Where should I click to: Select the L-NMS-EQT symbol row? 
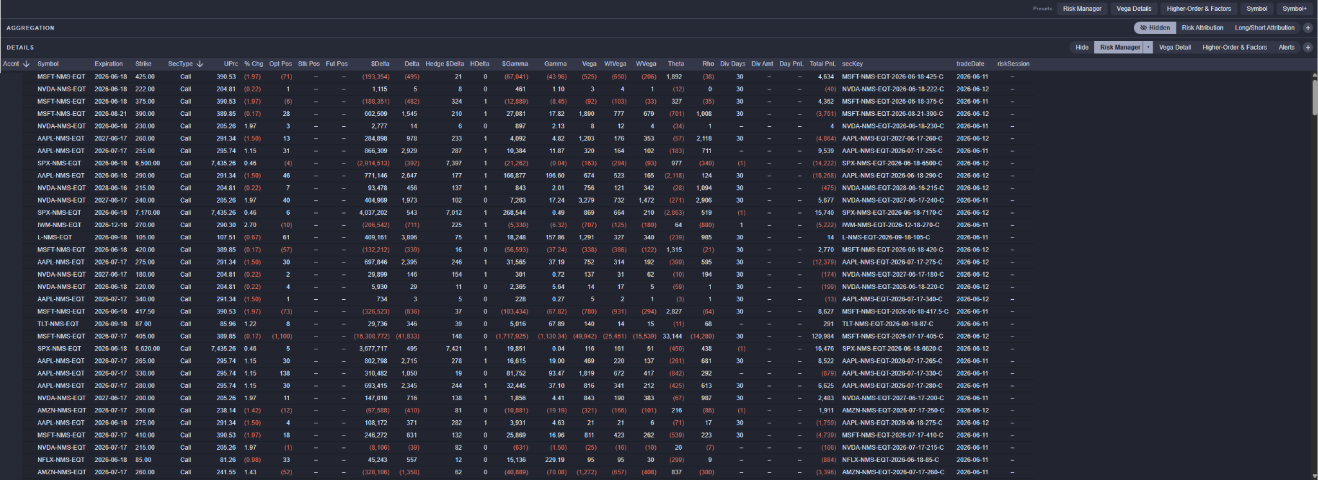point(55,237)
